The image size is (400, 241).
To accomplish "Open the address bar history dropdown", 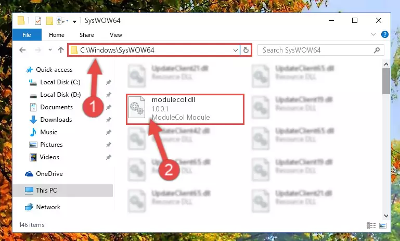I will pos(236,50).
